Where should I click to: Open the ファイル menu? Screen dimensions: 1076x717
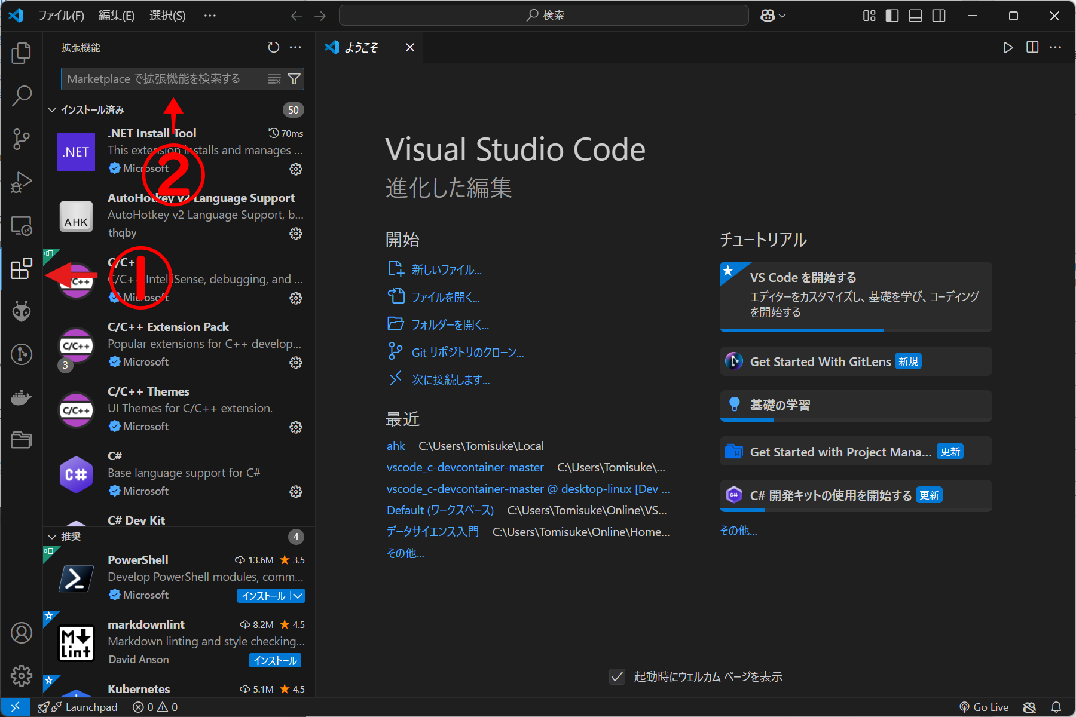(62, 15)
